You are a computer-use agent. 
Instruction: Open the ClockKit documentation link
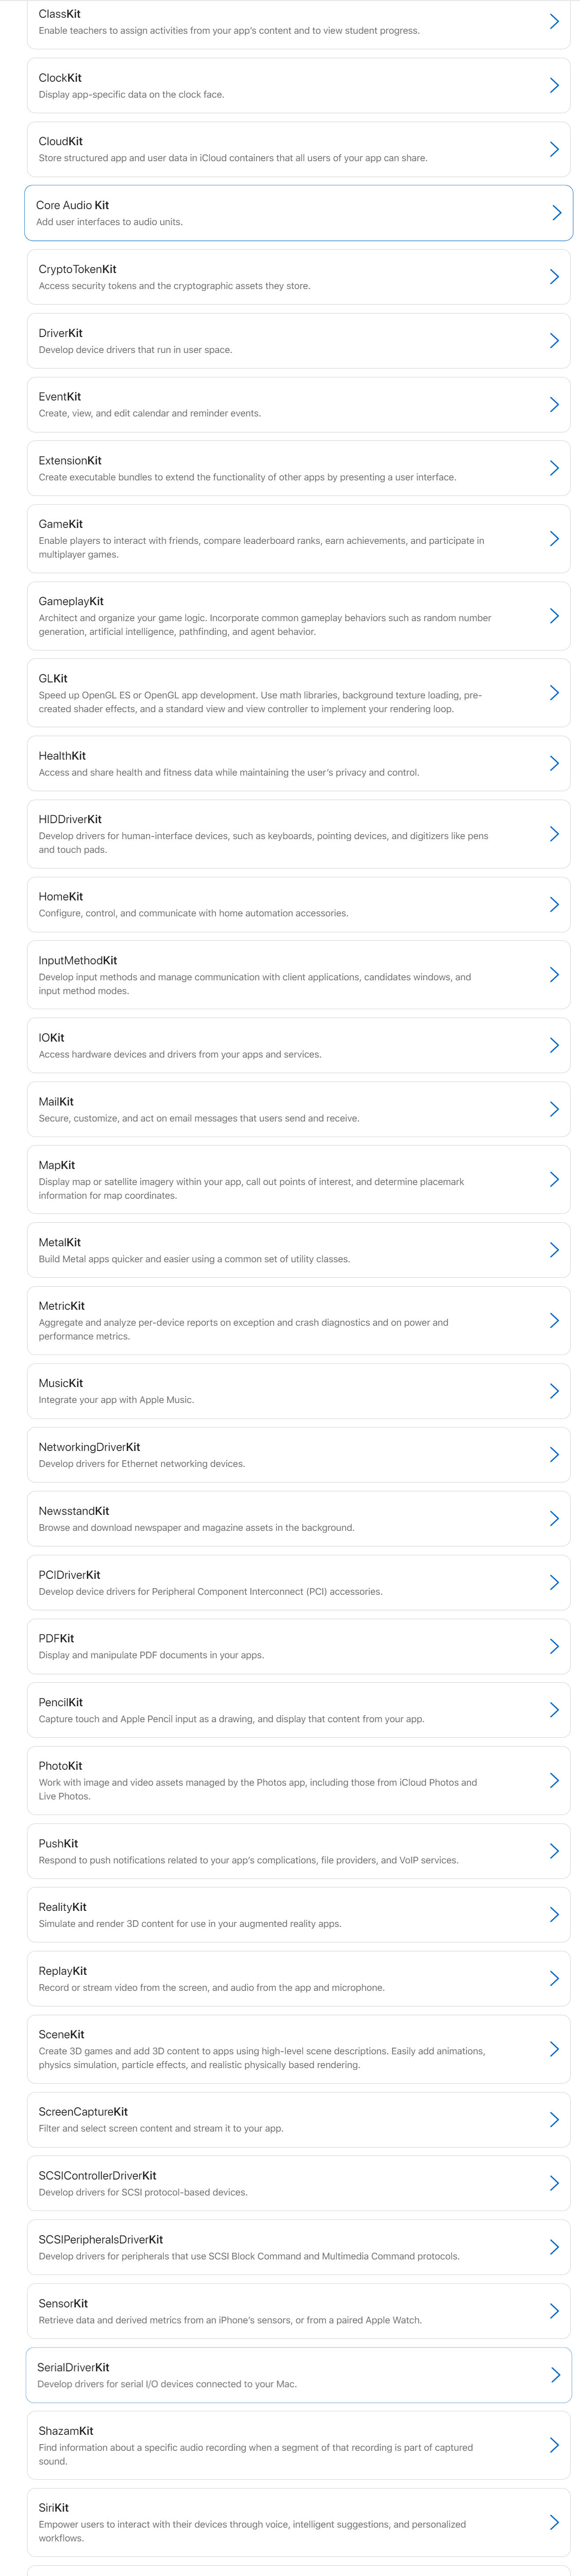click(x=298, y=85)
